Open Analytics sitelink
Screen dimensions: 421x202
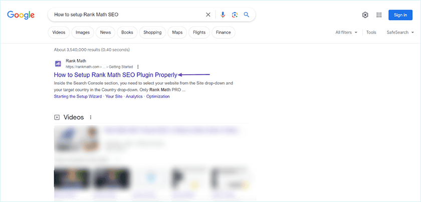[x=134, y=96]
